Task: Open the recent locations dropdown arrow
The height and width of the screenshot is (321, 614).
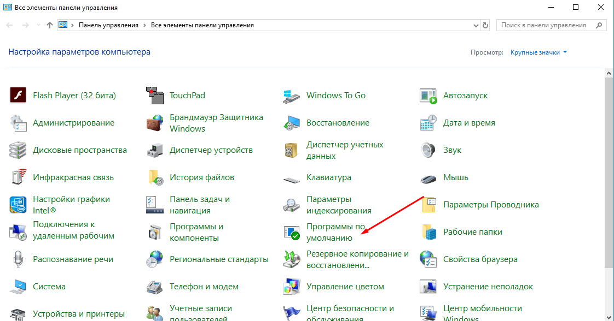Action: click(x=38, y=25)
